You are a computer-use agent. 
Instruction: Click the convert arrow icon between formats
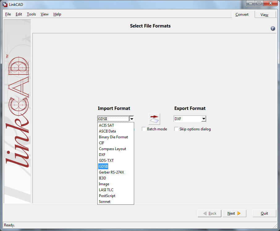point(154,119)
